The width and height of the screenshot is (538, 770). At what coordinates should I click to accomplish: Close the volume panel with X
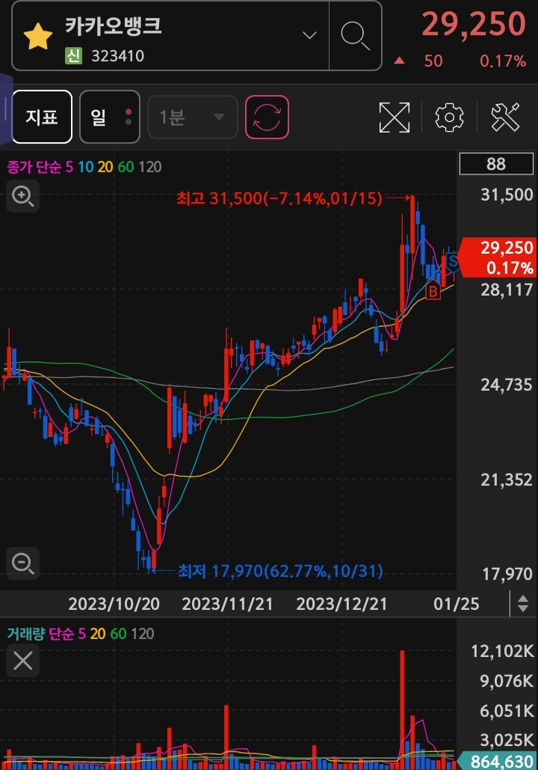coord(22,661)
